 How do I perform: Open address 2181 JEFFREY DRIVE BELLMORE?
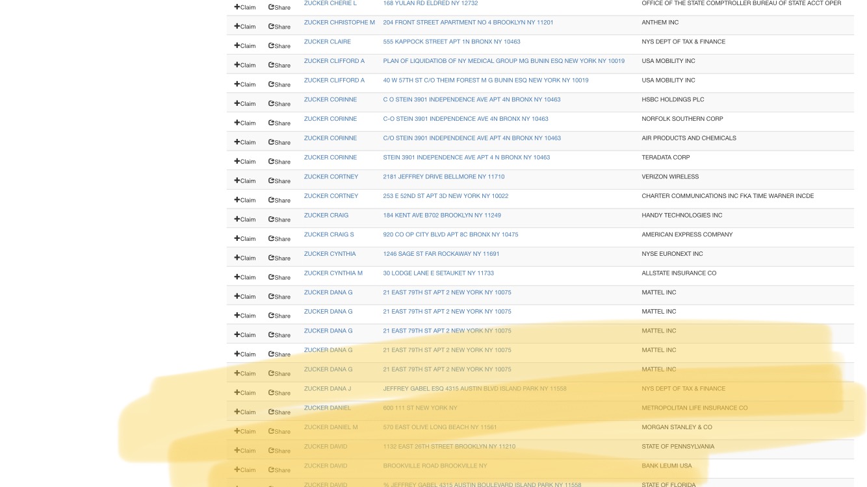tap(444, 177)
